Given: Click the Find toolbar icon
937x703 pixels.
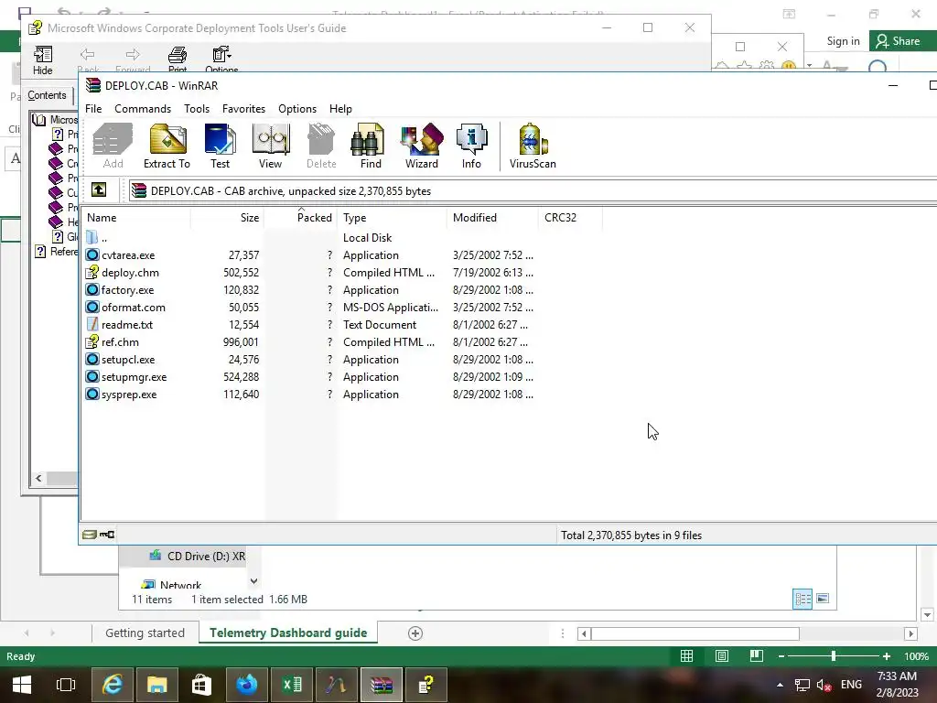Looking at the screenshot, I should click(370, 146).
